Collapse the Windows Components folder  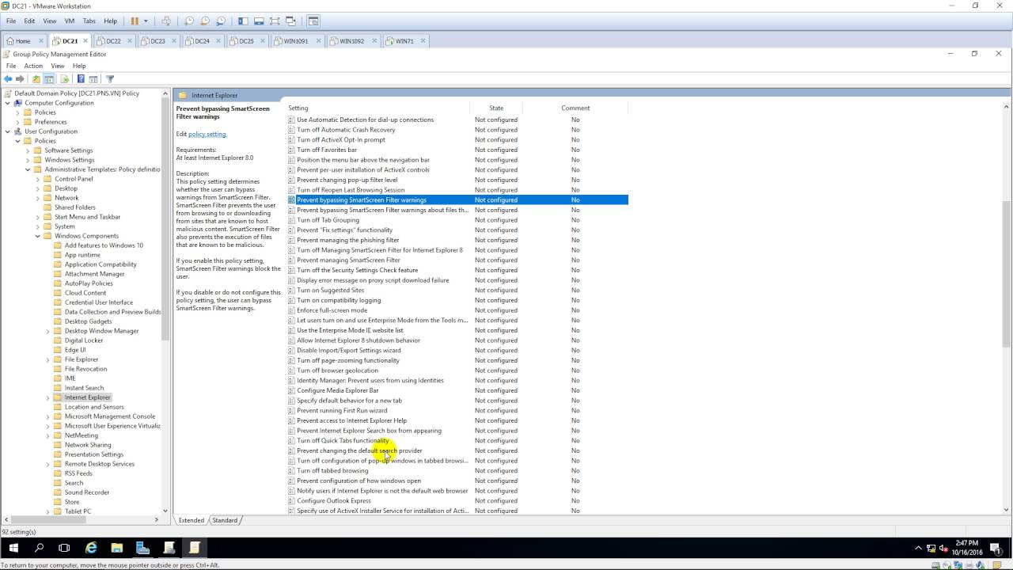(x=37, y=236)
